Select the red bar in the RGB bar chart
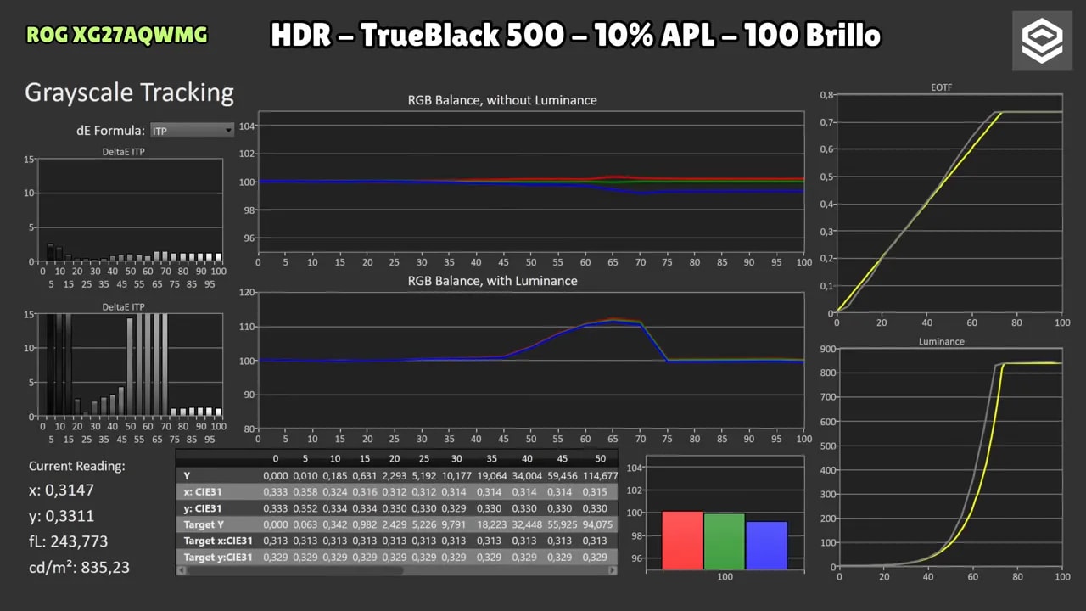 click(x=682, y=540)
